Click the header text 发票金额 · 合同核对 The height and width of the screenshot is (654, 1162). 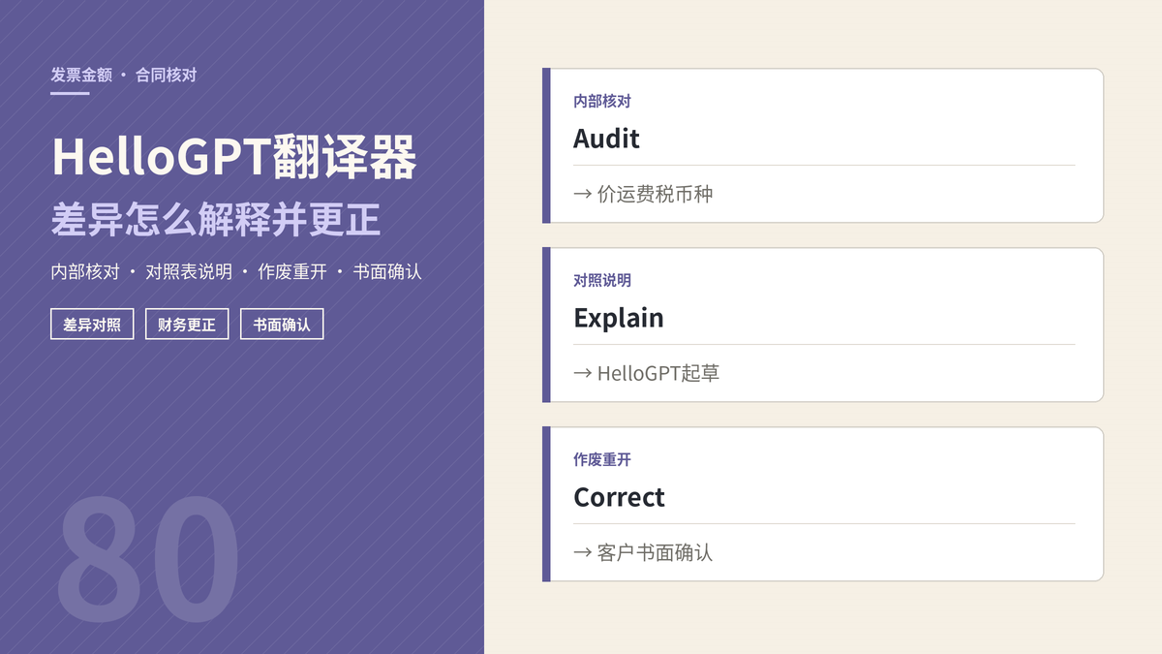(124, 75)
